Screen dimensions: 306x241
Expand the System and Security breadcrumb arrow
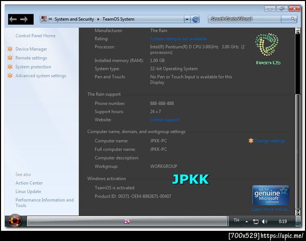tap(98, 19)
